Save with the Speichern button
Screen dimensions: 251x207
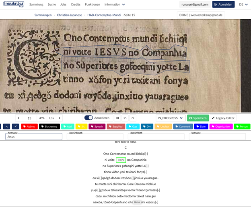(198, 118)
